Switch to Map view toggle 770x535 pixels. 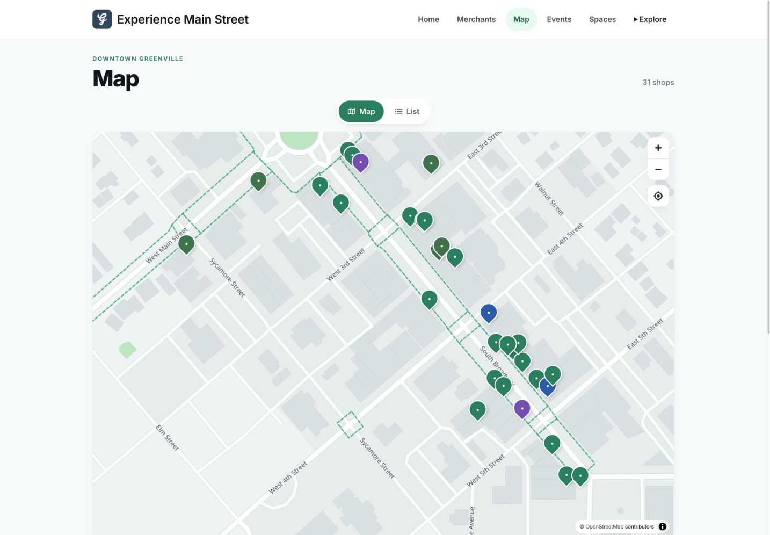(x=361, y=111)
